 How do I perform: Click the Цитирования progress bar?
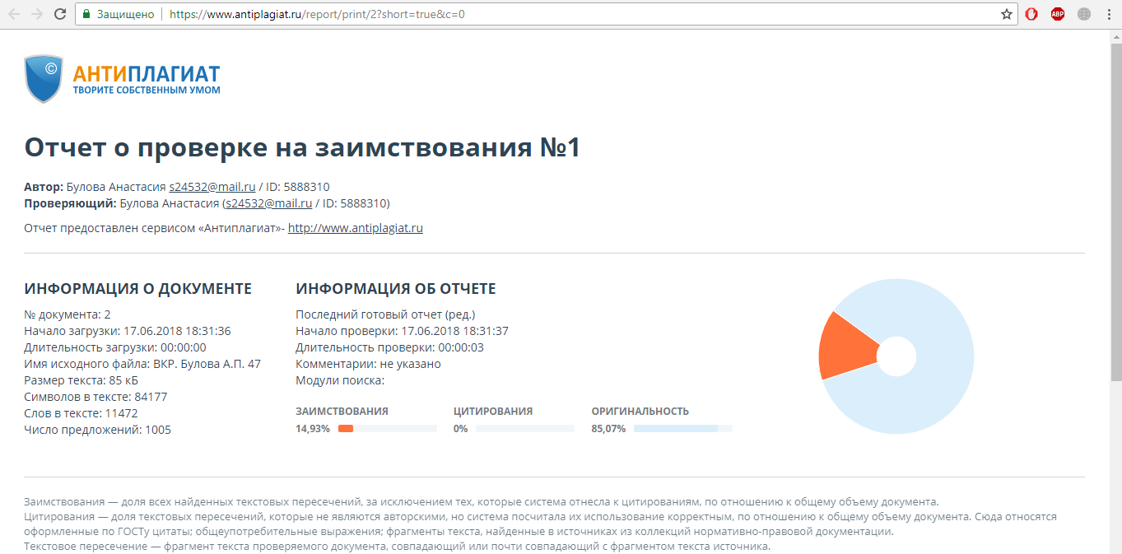pyautogui.click(x=524, y=429)
